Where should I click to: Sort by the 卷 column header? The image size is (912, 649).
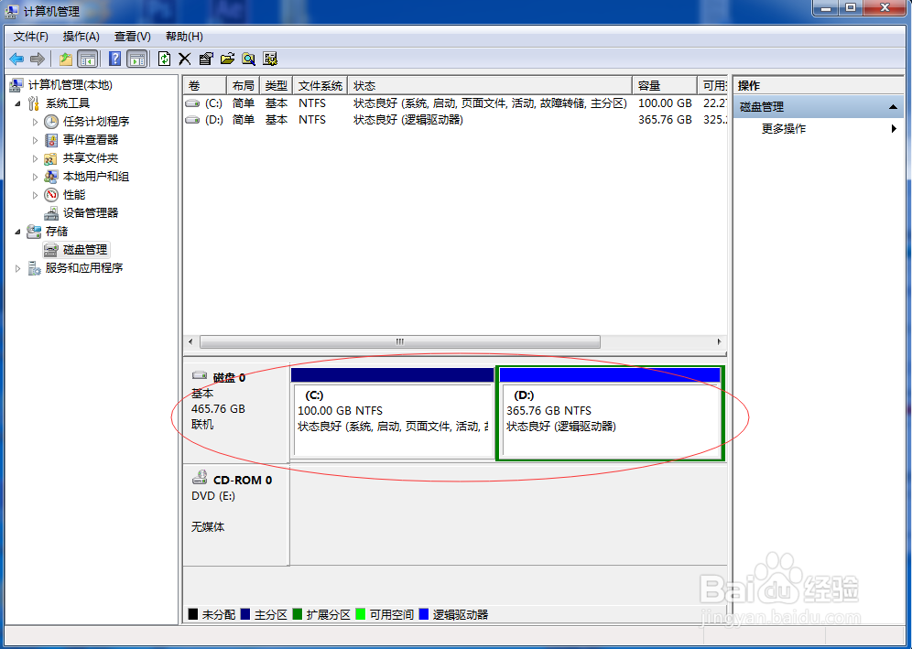pyautogui.click(x=204, y=85)
